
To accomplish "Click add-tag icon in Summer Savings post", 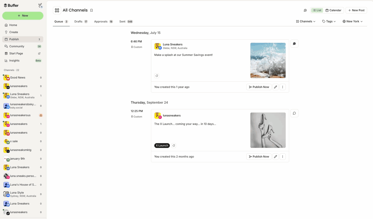I will (x=157, y=76).
